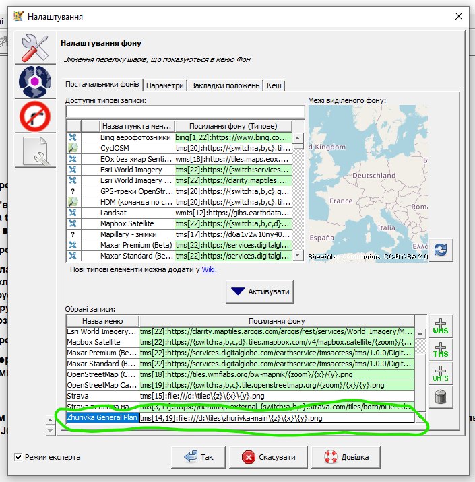
Task: Click the add TMS layer button
Action: point(440,350)
